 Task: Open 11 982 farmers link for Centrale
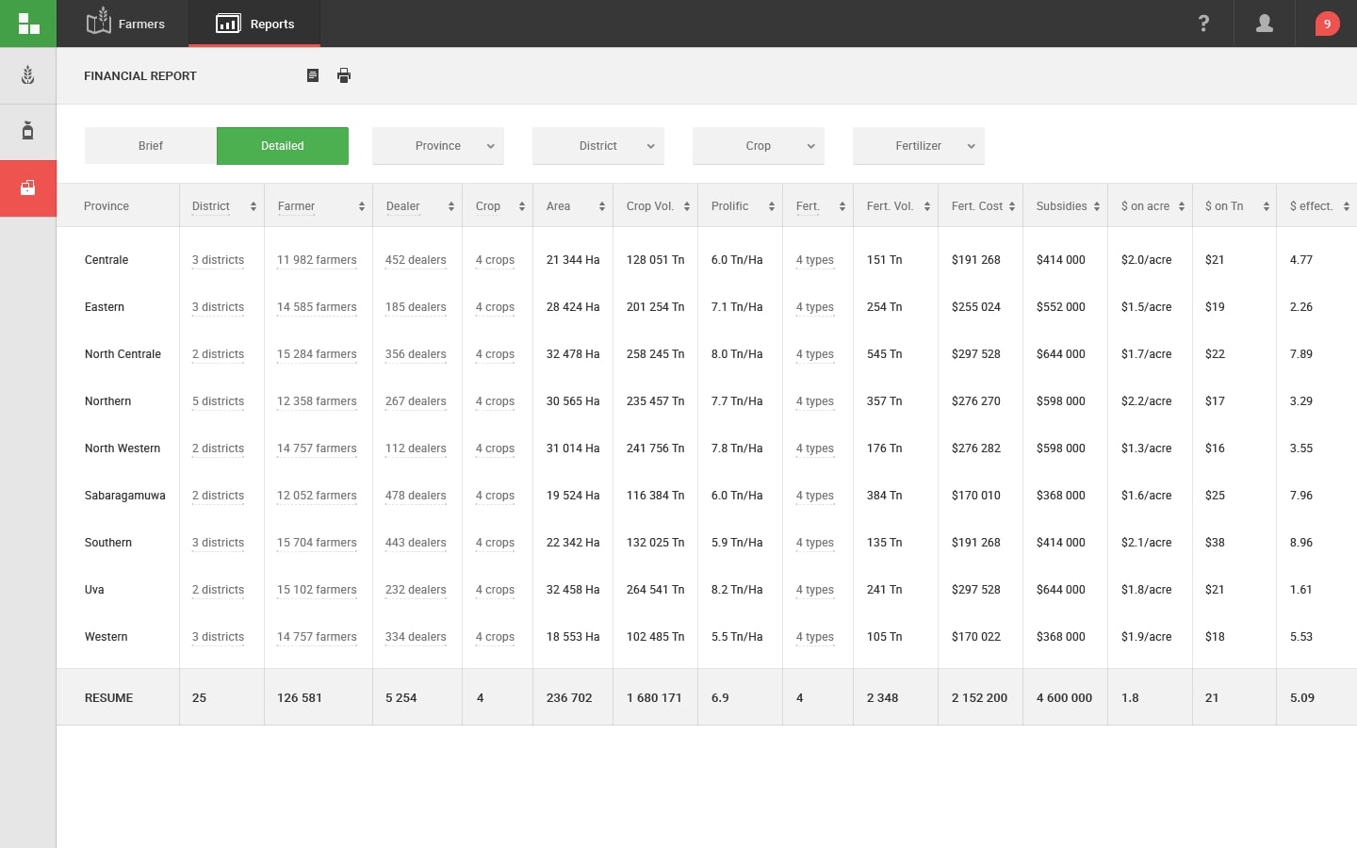click(x=317, y=260)
